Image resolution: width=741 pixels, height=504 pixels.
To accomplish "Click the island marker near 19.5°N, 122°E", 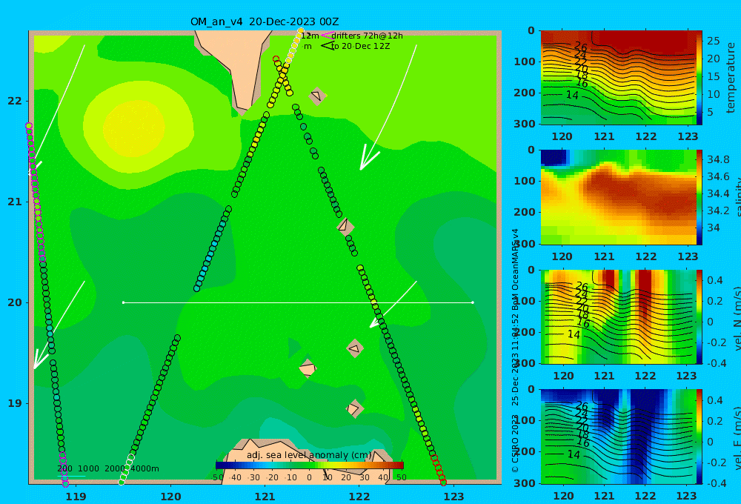I will click(355, 349).
